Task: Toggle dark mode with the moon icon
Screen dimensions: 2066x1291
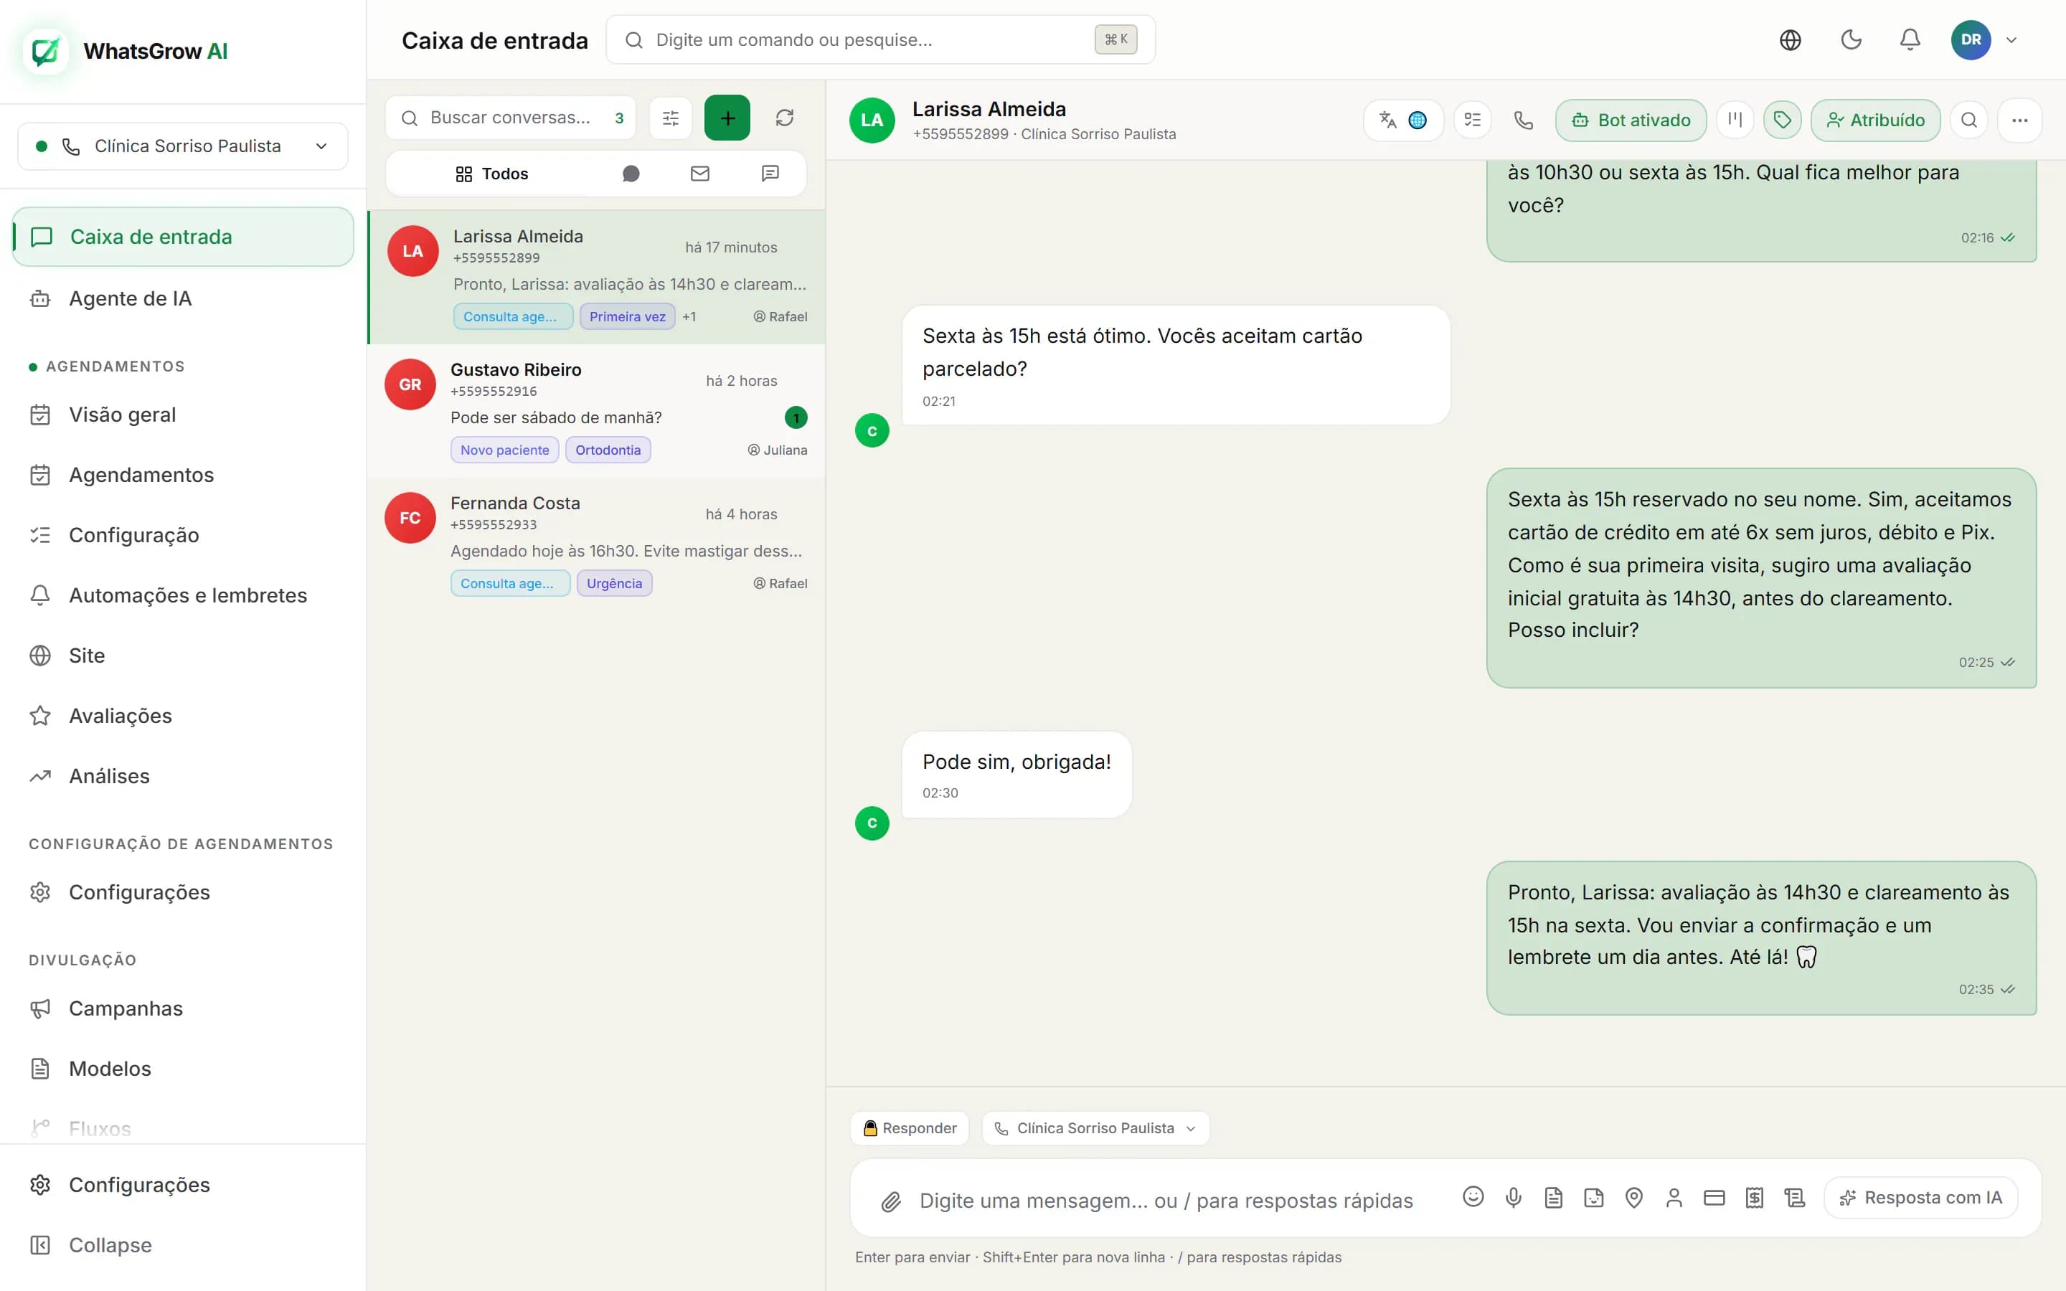Action: click(x=1850, y=40)
